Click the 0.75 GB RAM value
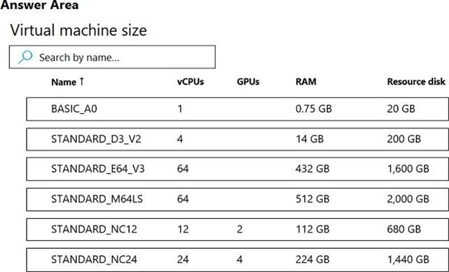This screenshot has width=449, height=272. coord(314,109)
